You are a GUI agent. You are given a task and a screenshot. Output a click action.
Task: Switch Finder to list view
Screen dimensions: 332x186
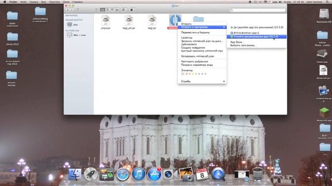click(x=107, y=10)
